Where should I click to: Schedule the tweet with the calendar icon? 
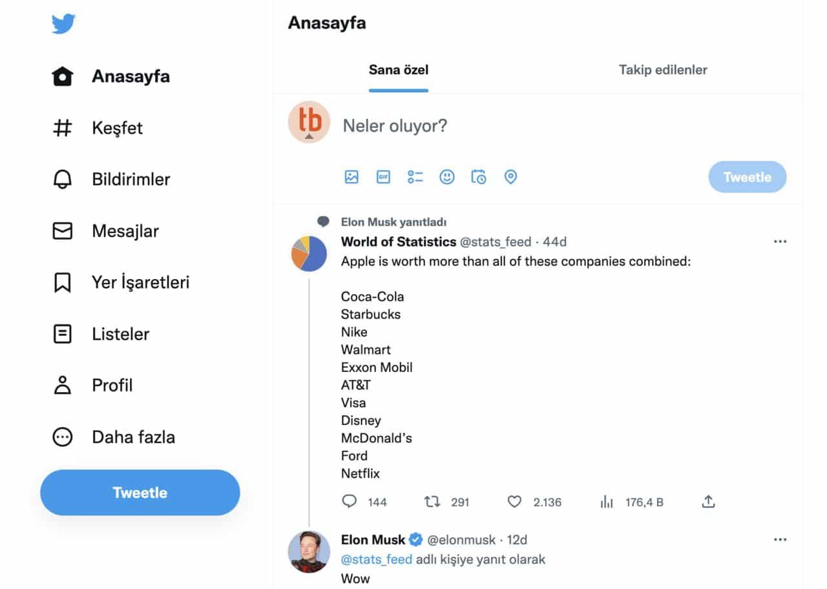479,176
